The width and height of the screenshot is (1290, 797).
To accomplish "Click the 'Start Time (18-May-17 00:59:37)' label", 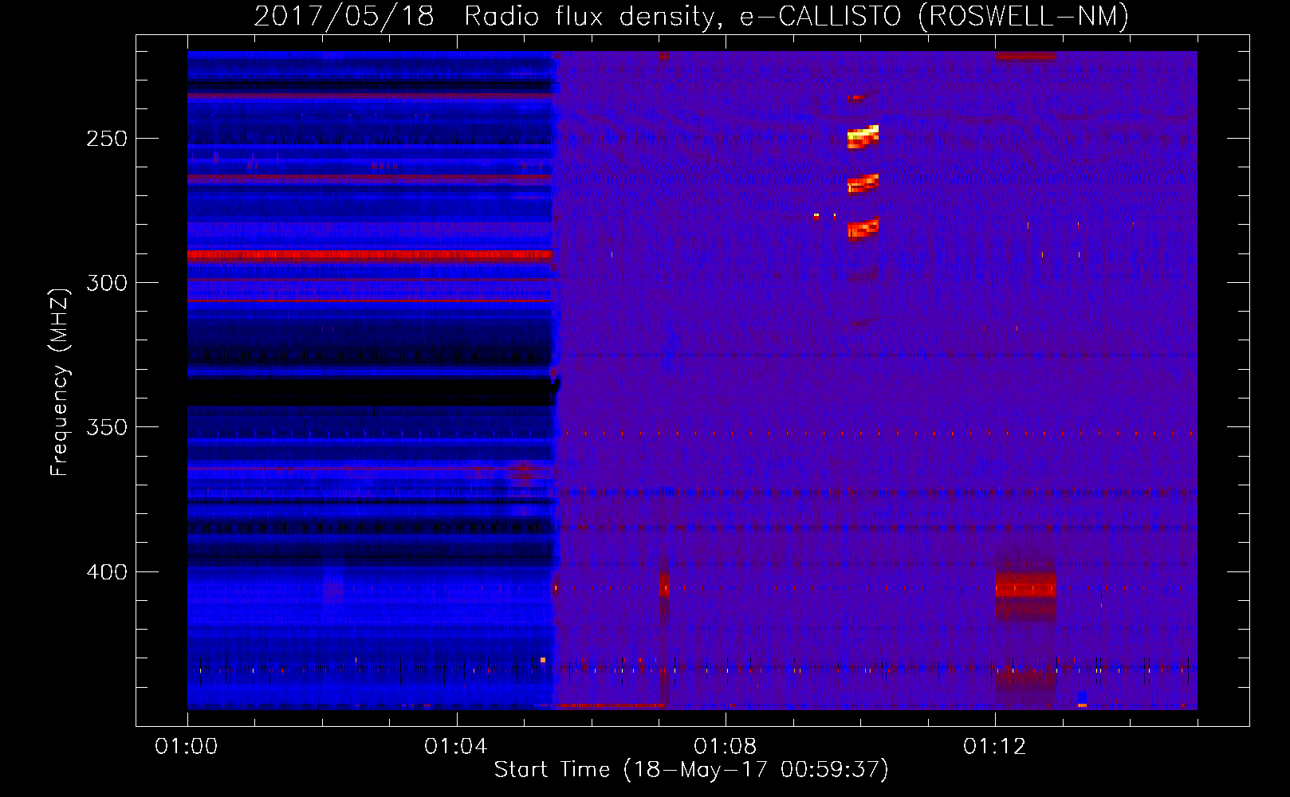I will coord(691,770).
